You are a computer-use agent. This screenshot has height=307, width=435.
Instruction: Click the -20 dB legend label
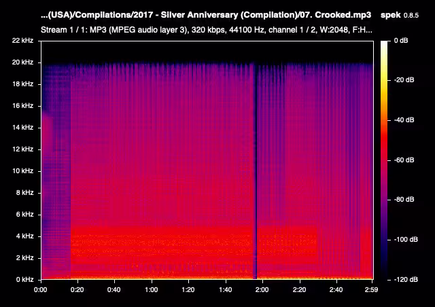pyautogui.click(x=404, y=80)
